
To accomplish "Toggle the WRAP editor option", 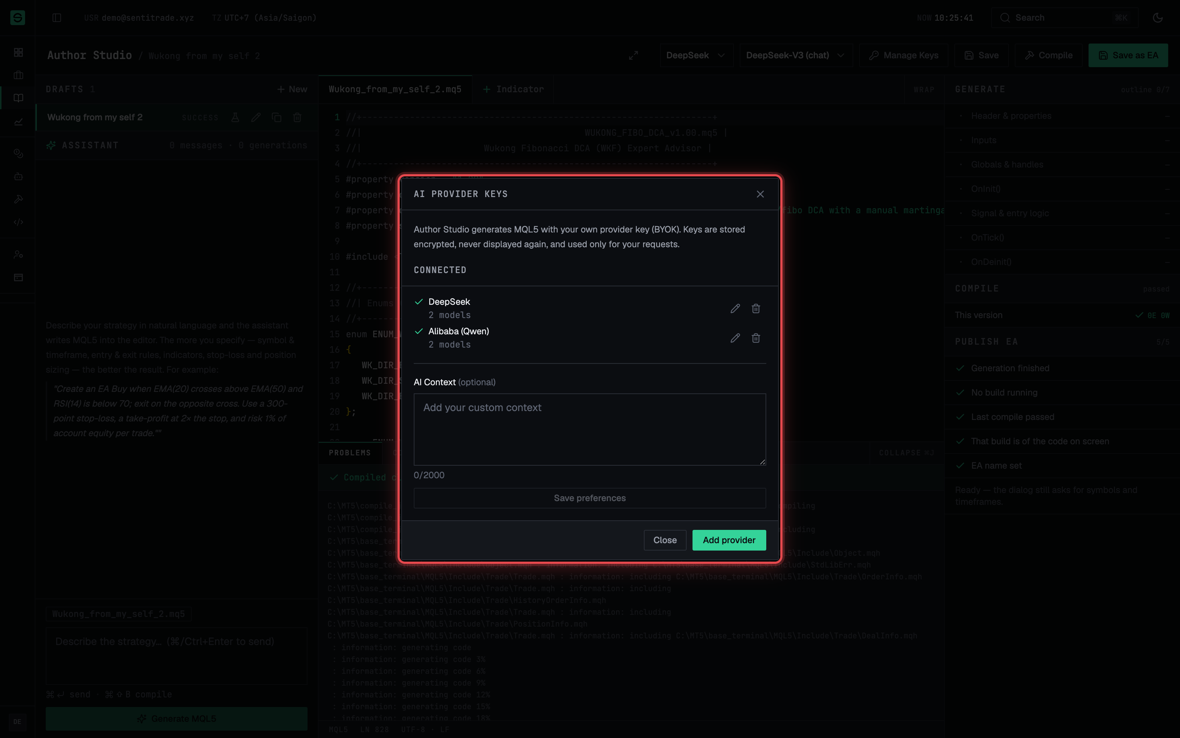I will point(924,90).
